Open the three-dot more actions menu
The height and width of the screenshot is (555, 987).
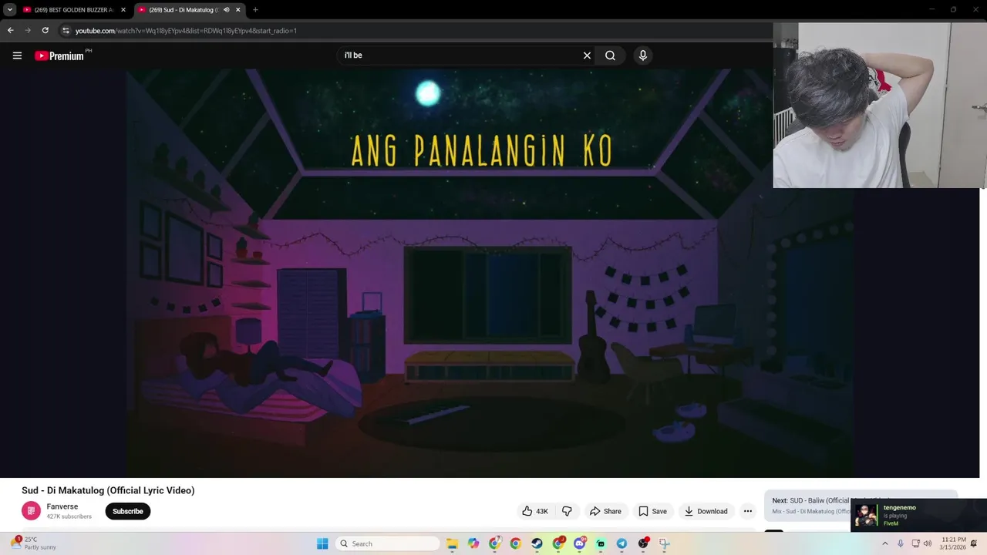[x=747, y=511]
